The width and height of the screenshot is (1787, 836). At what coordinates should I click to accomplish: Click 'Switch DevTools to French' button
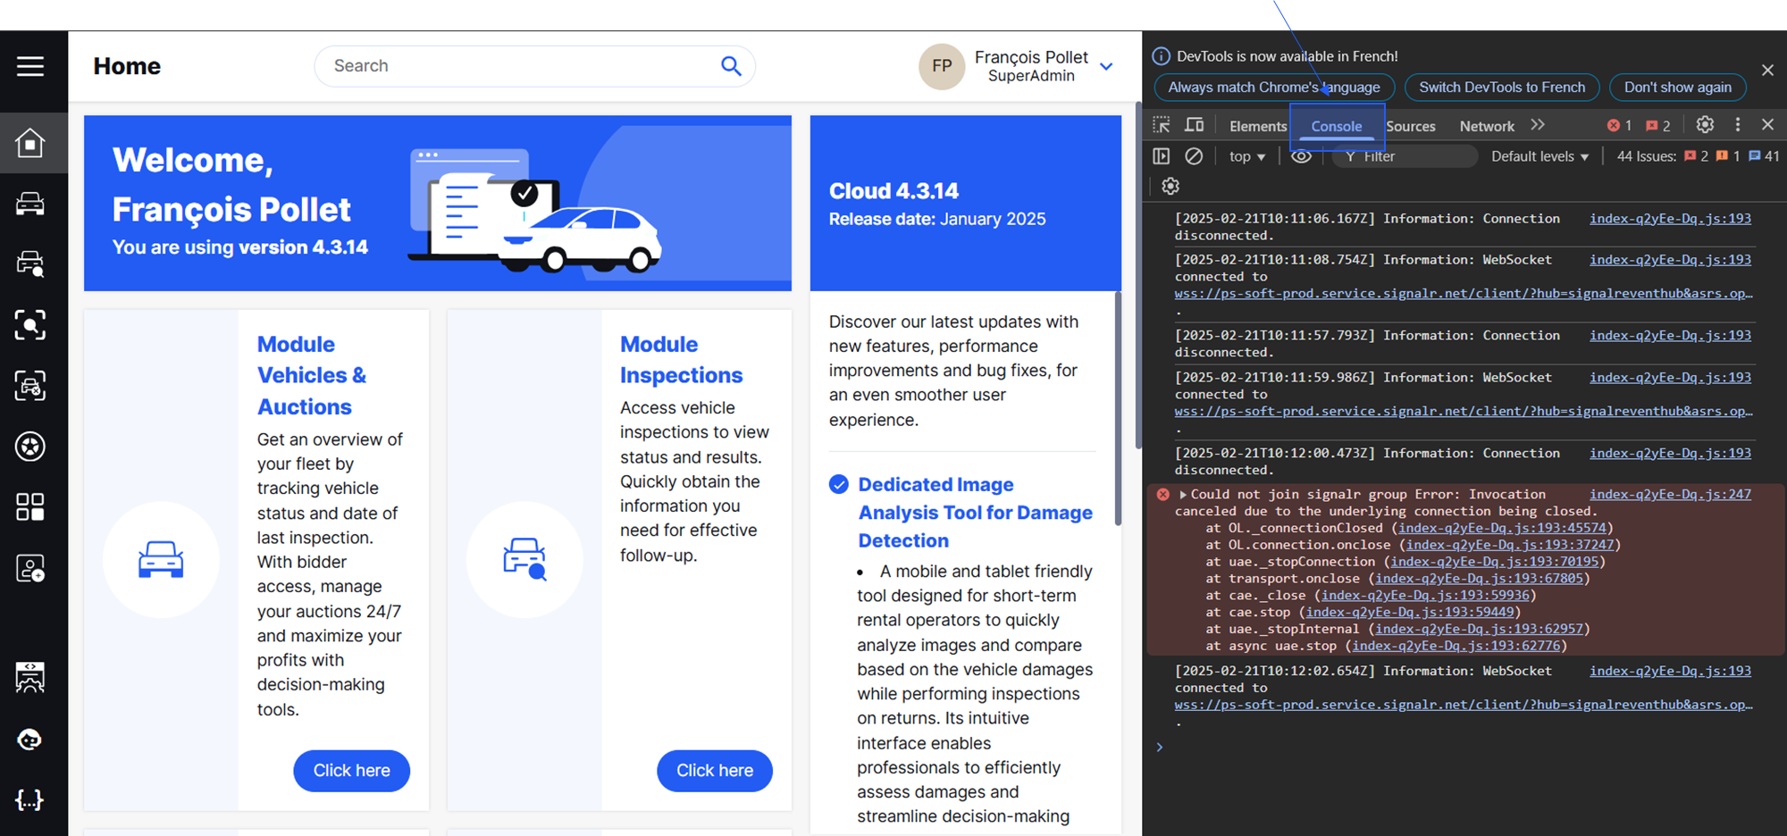pos(1502,88)
